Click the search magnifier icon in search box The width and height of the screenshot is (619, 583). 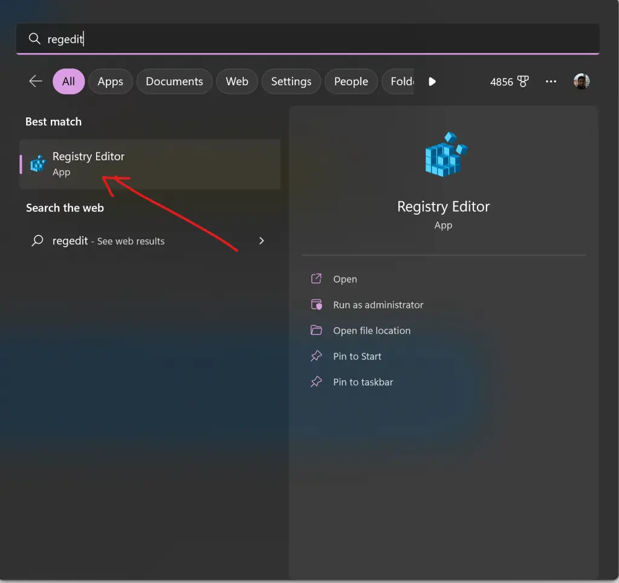[x=34, y=39]
